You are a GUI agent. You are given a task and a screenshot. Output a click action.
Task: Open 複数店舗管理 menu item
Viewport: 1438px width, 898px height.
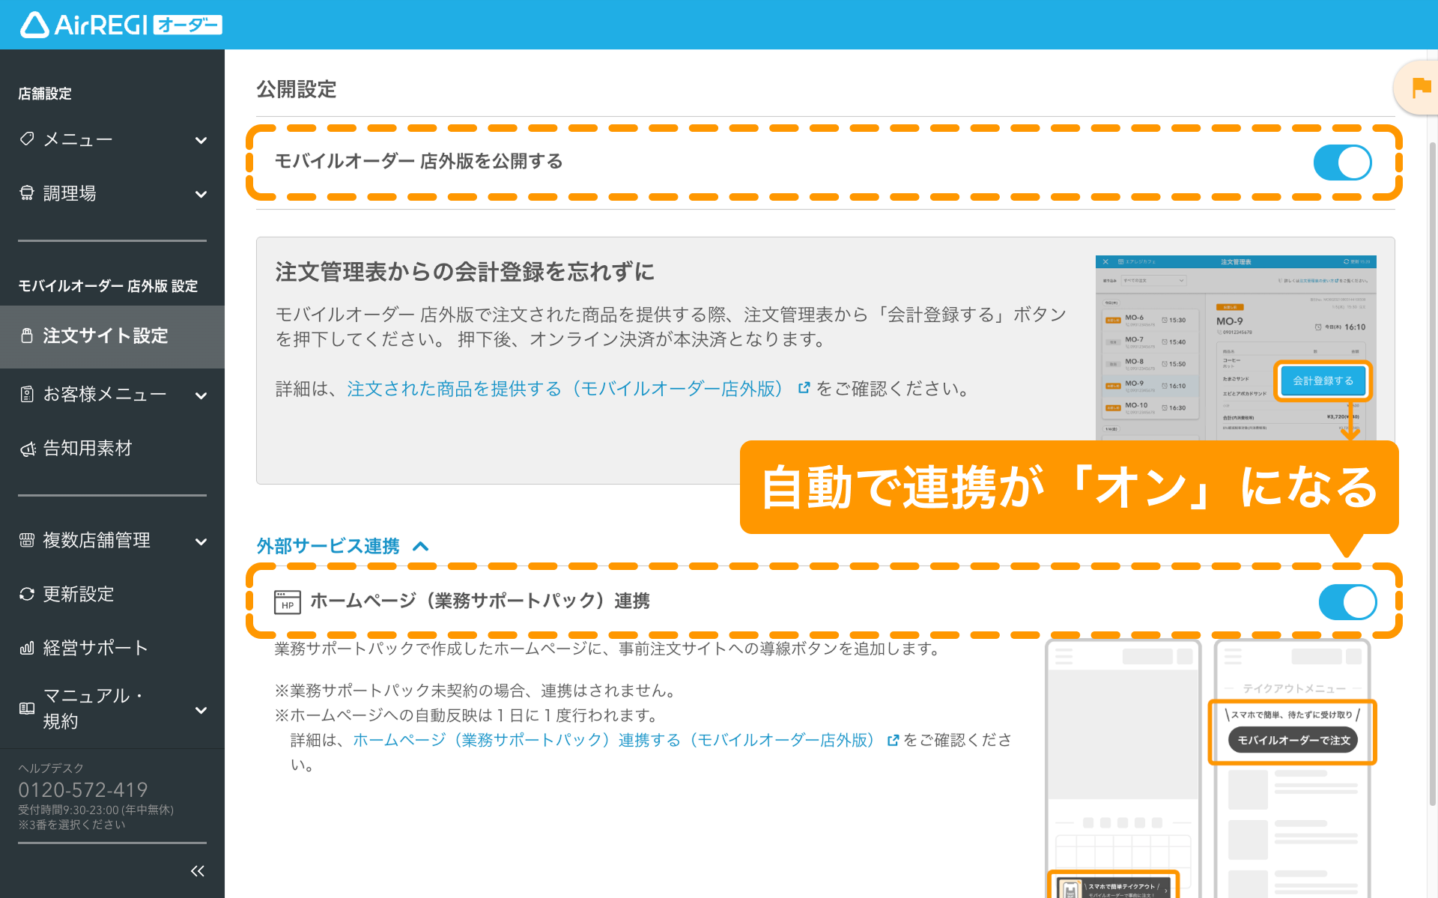tap(112, 540)
